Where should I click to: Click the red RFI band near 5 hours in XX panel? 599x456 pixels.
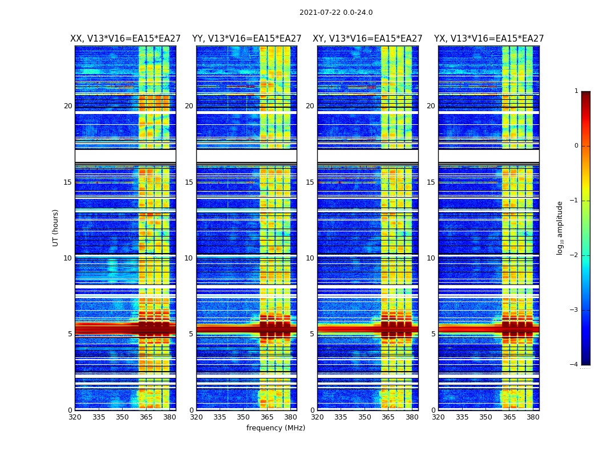(x=106, y=328)
